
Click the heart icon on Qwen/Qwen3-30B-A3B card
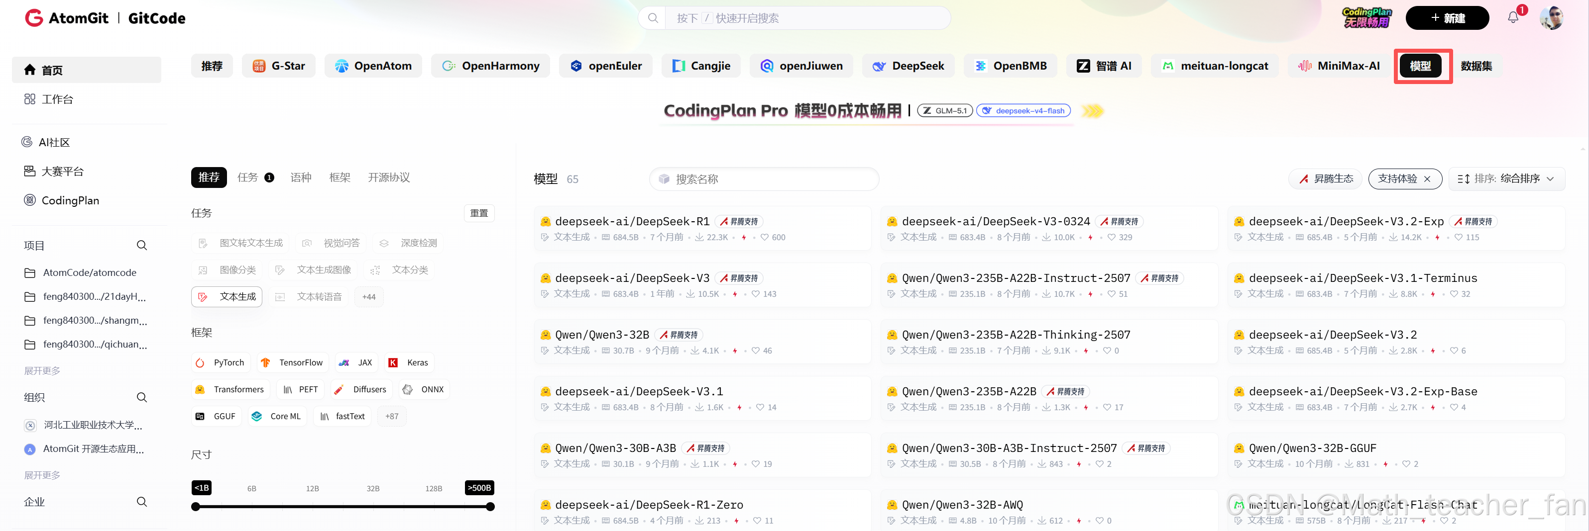click(755, 464)
